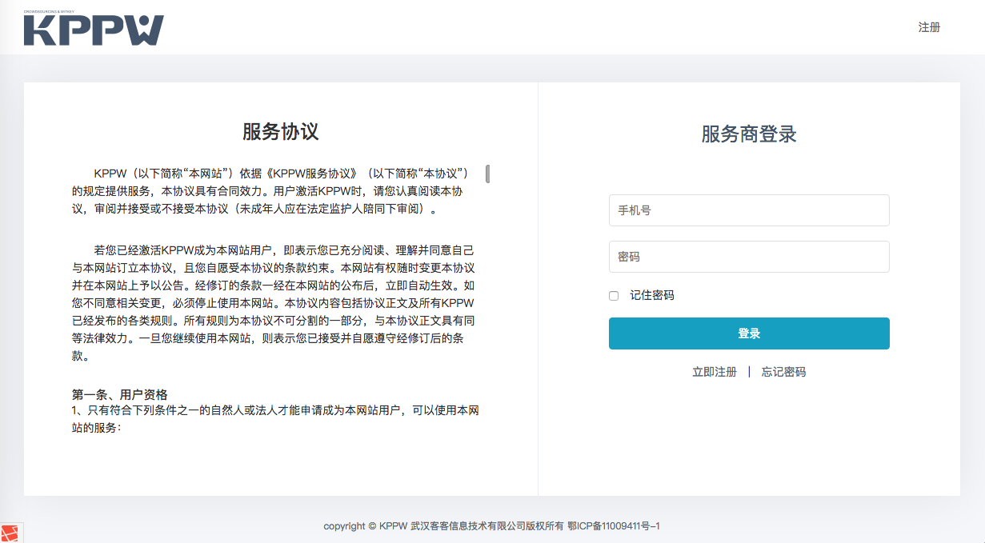Image resolution: width=985 pixels, height=543 pixels.
Task: Enable the 记住密码 checkbox
Action: 614,296
